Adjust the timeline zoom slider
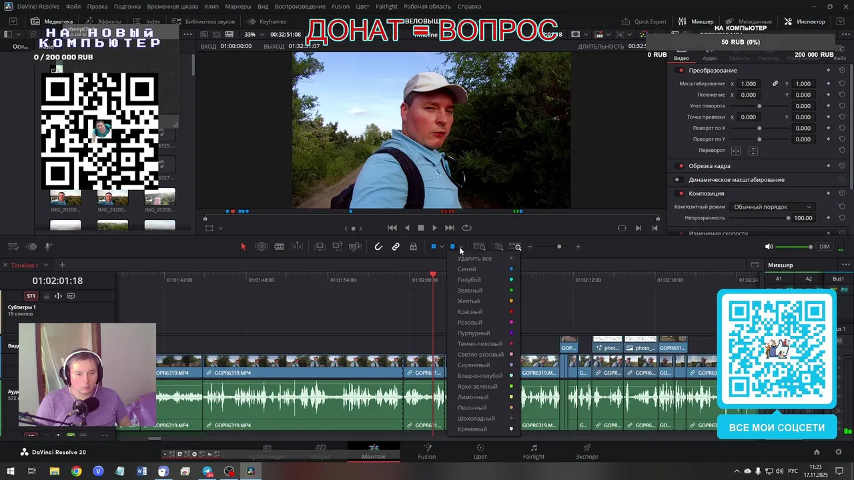The width and height of the screenshot is (854, 480). click(x=559, y=247)
